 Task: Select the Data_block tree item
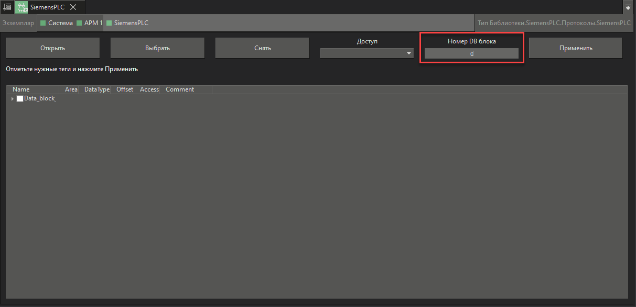pyautogui.click(x=39, y=98)
